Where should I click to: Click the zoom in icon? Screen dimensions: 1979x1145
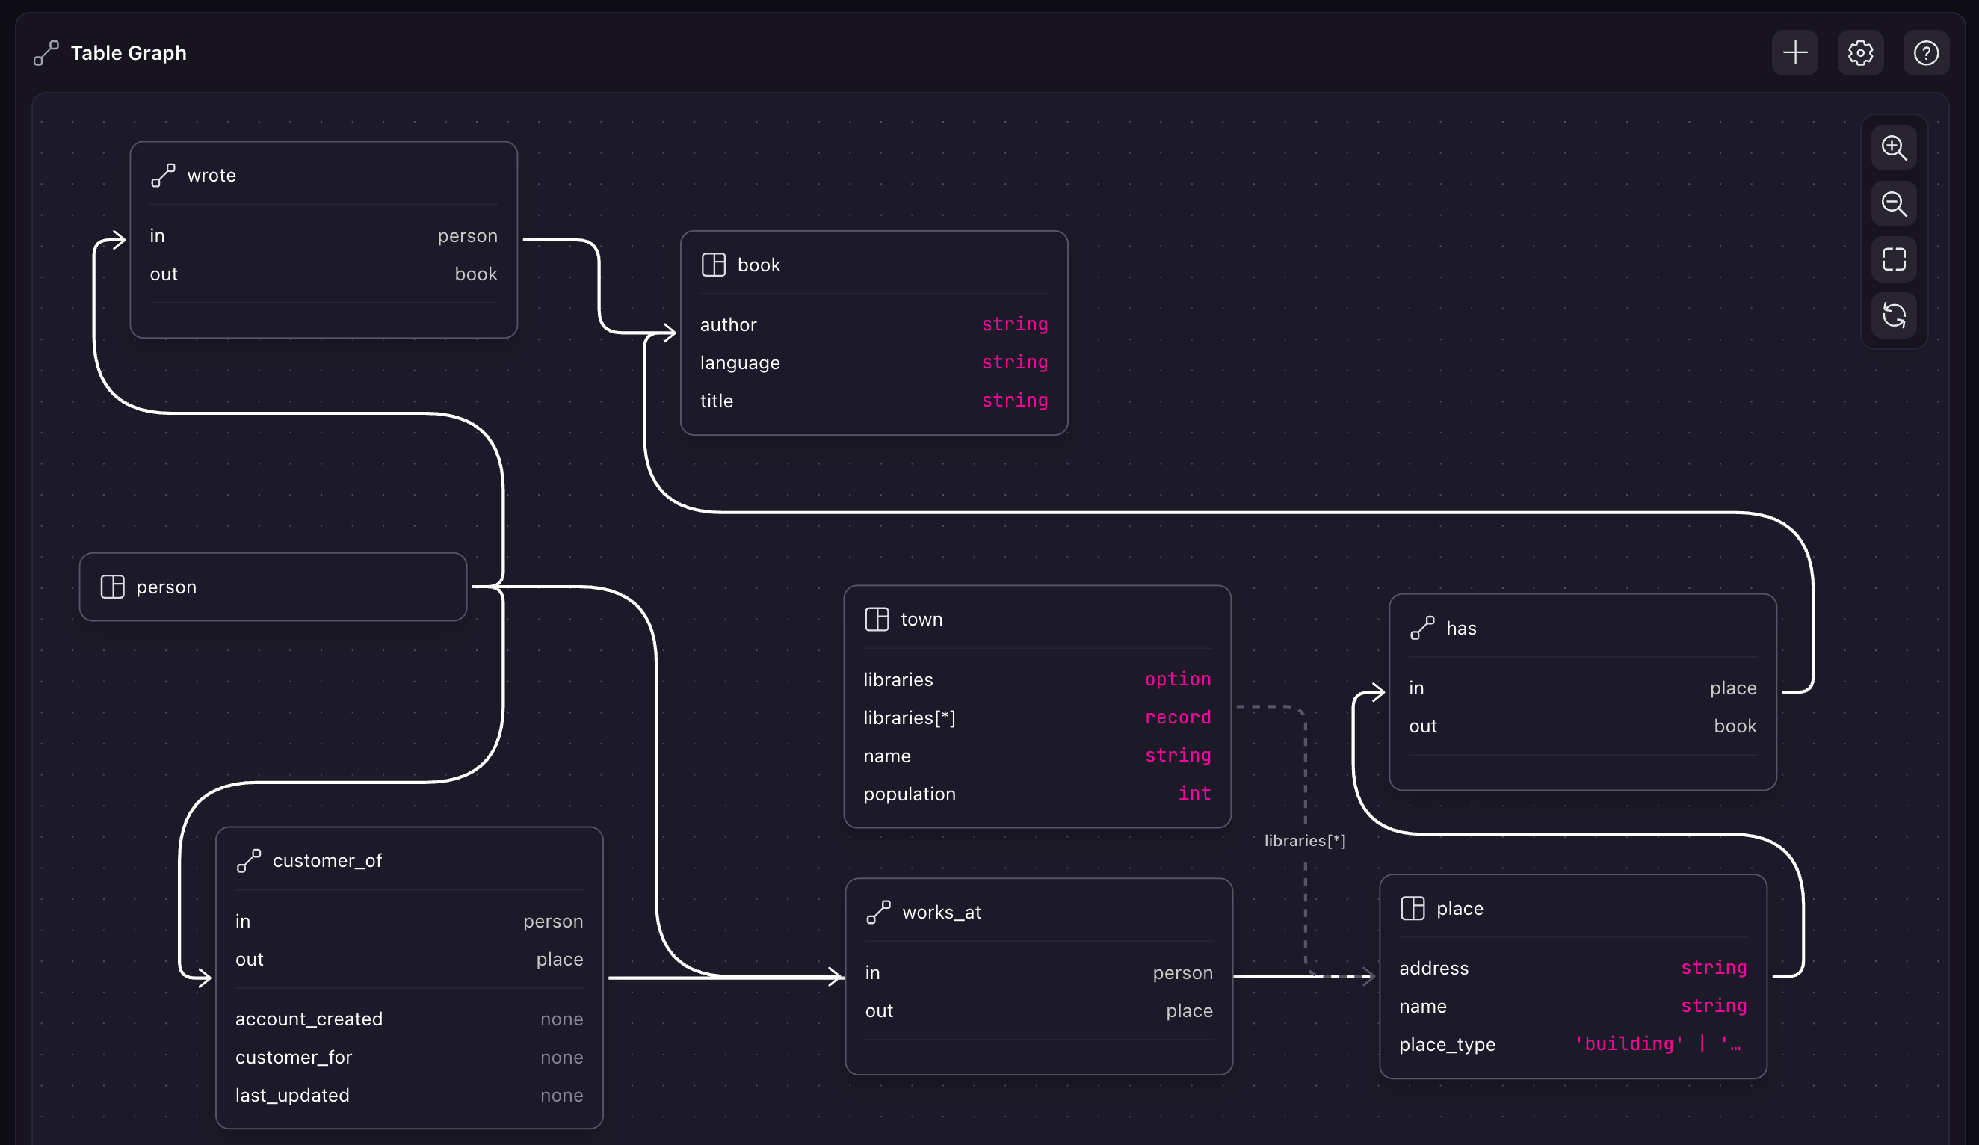(x=1895, y=148)
